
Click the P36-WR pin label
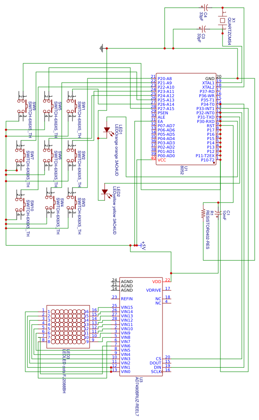[x=207, y=96]
